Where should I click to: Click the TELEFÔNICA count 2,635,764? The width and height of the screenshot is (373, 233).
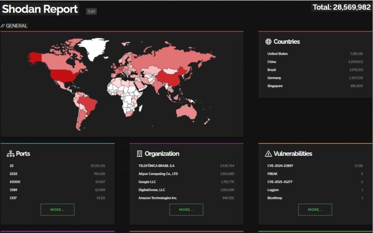click(227, 166)
